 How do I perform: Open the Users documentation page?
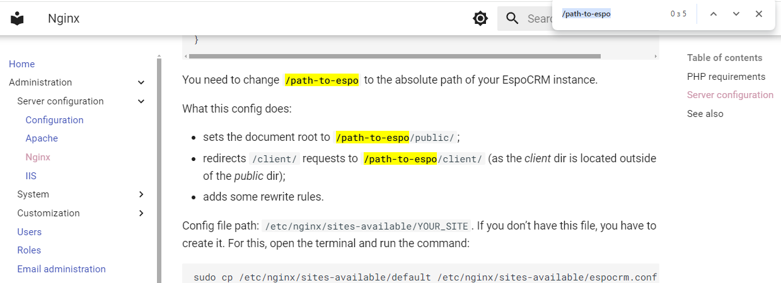coord(30,232)
